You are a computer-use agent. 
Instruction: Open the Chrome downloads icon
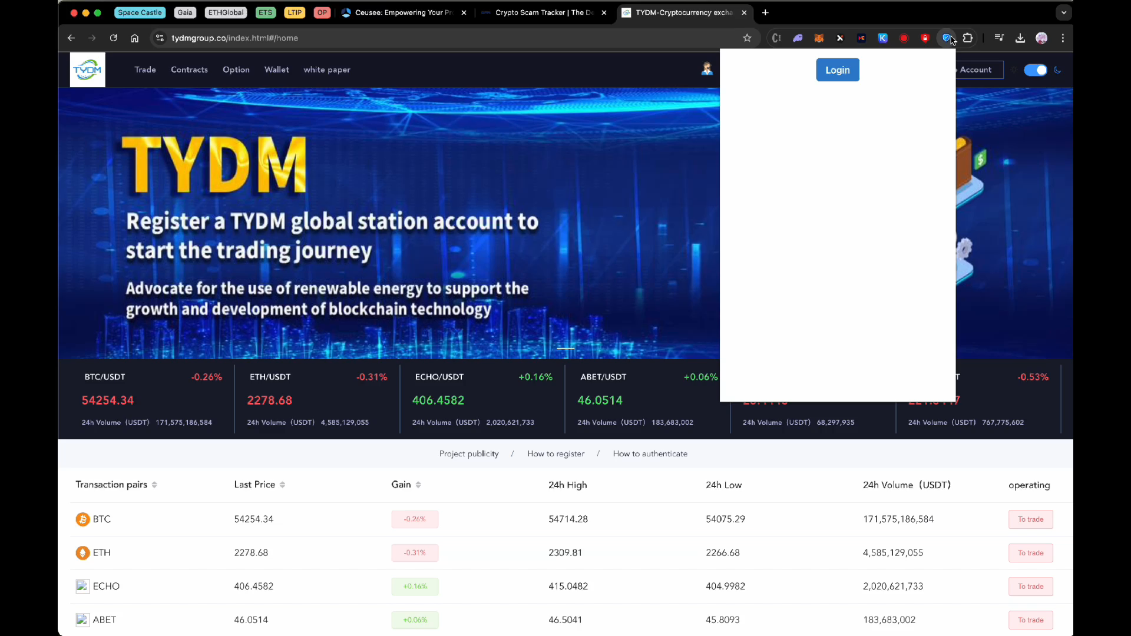(x=1020, y=38)
